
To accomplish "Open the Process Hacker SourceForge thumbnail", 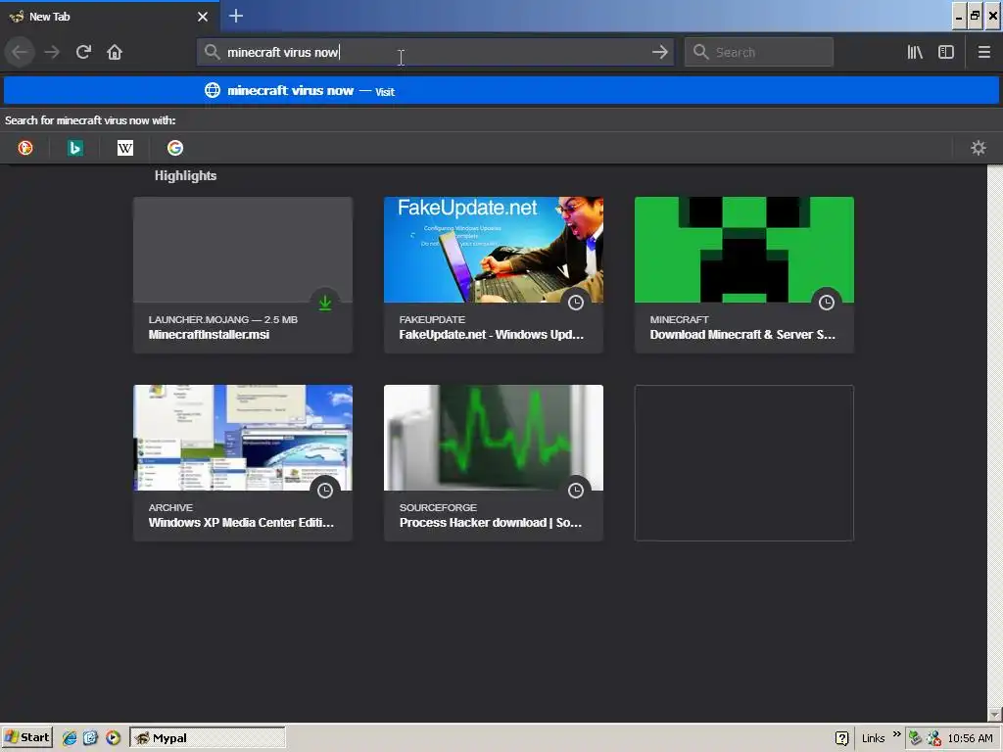I will (494, 438).
